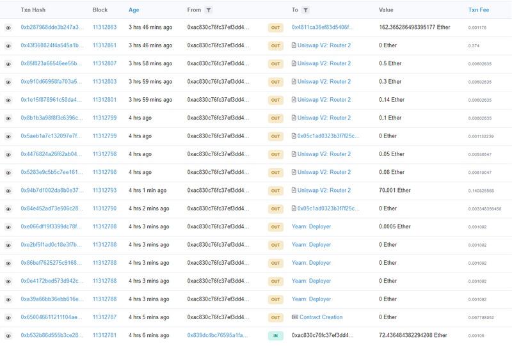This screenshot has height=346, width=512.
Task: Click the contract icon next to 0x05c1ad0323b3f7f25c in block 11312790
Action: coord(294,208)
